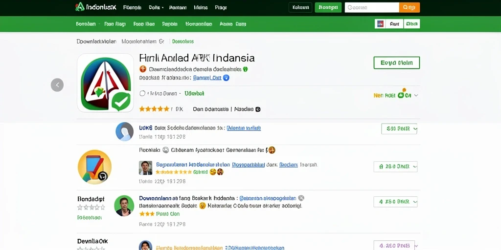The image size is (501, 250).
Task: Select the radio circle next to Hleio Goran
Action: click(x=142, y=93)
